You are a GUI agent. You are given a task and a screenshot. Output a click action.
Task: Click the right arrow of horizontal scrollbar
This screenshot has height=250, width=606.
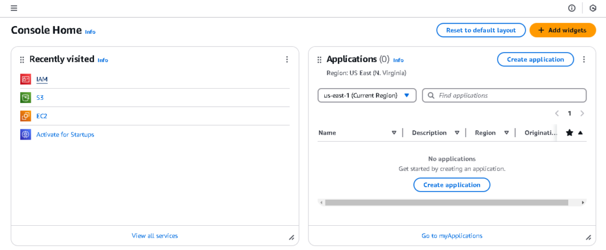coord(583,203)
